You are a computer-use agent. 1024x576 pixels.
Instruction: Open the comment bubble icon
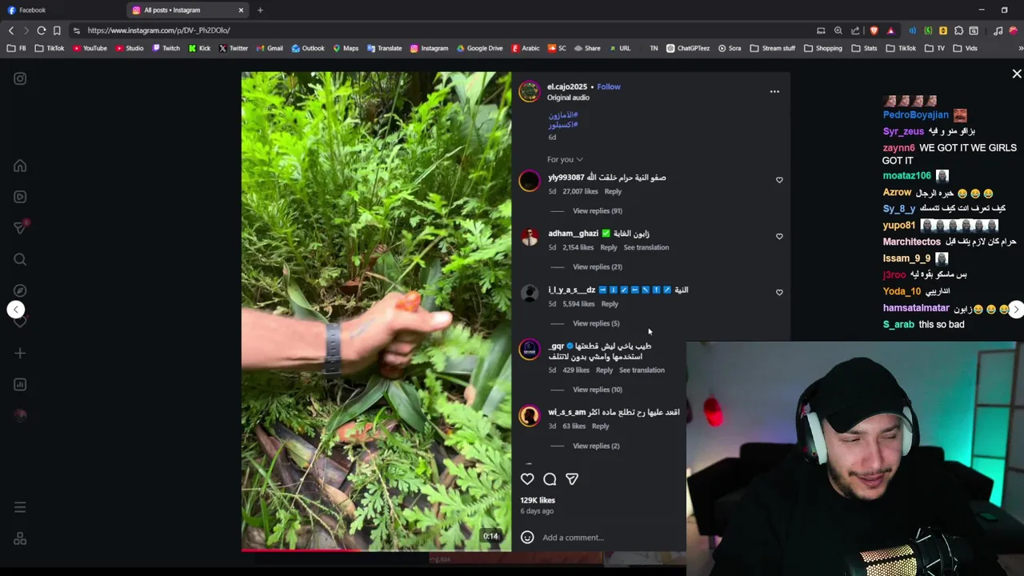coord(550,478)
